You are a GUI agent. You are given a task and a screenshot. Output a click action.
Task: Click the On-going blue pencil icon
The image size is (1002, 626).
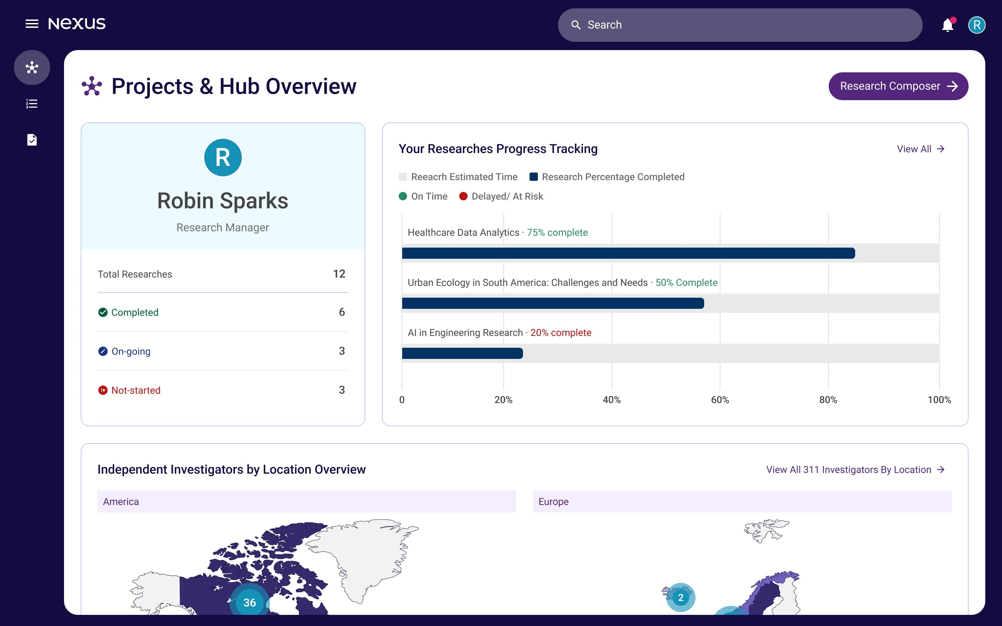pyautogui.click(x=103, y=351)
